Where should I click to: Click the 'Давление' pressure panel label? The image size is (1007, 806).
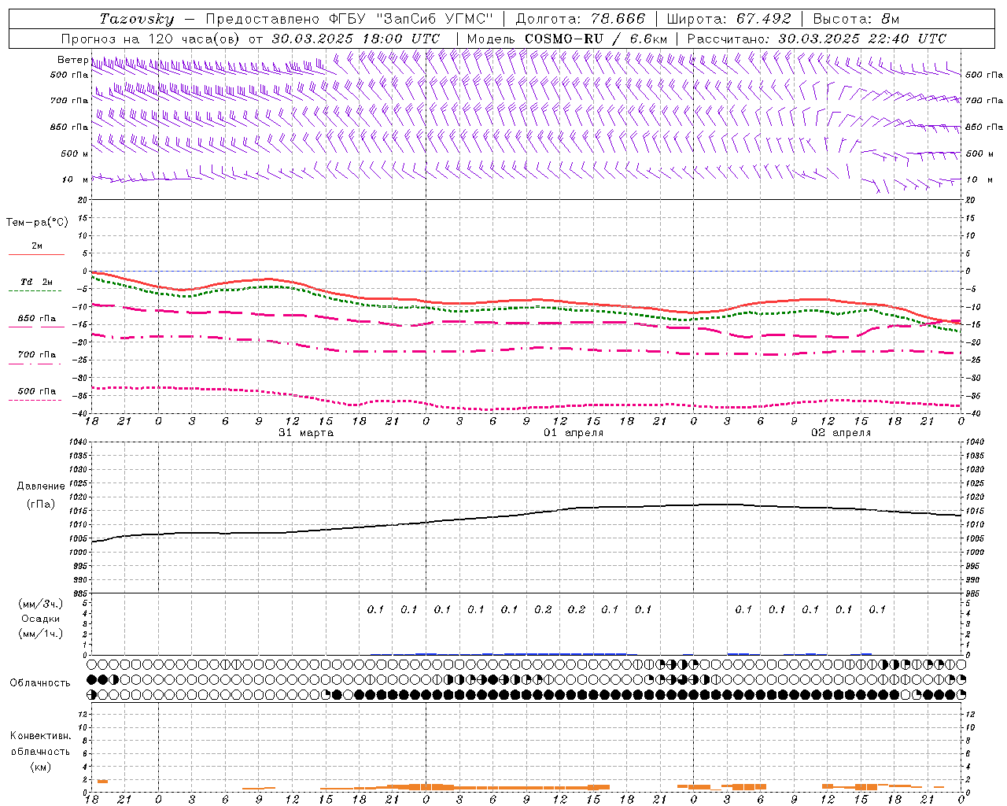tap(42, 486)
